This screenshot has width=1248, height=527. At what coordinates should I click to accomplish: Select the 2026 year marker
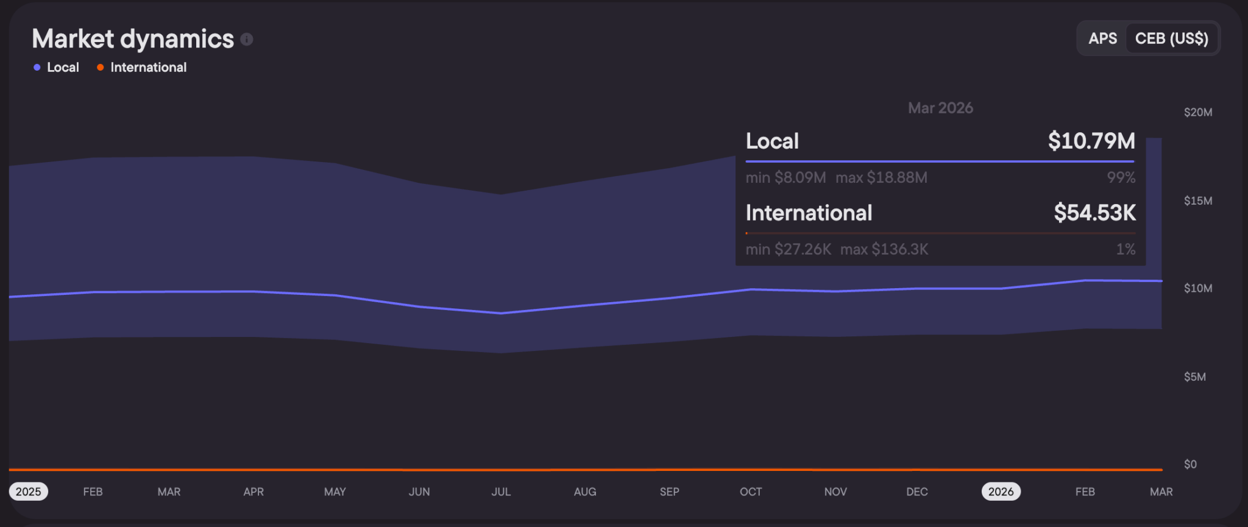click(1001, 492)
